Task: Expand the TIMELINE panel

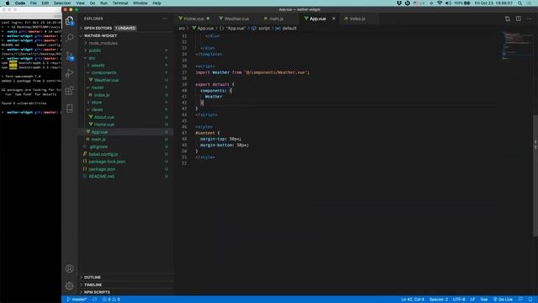Action: 93,284
